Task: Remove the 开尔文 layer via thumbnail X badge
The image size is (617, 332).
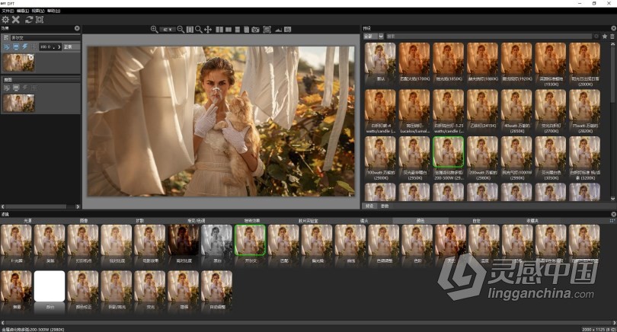Action: (x=31, y=57)
